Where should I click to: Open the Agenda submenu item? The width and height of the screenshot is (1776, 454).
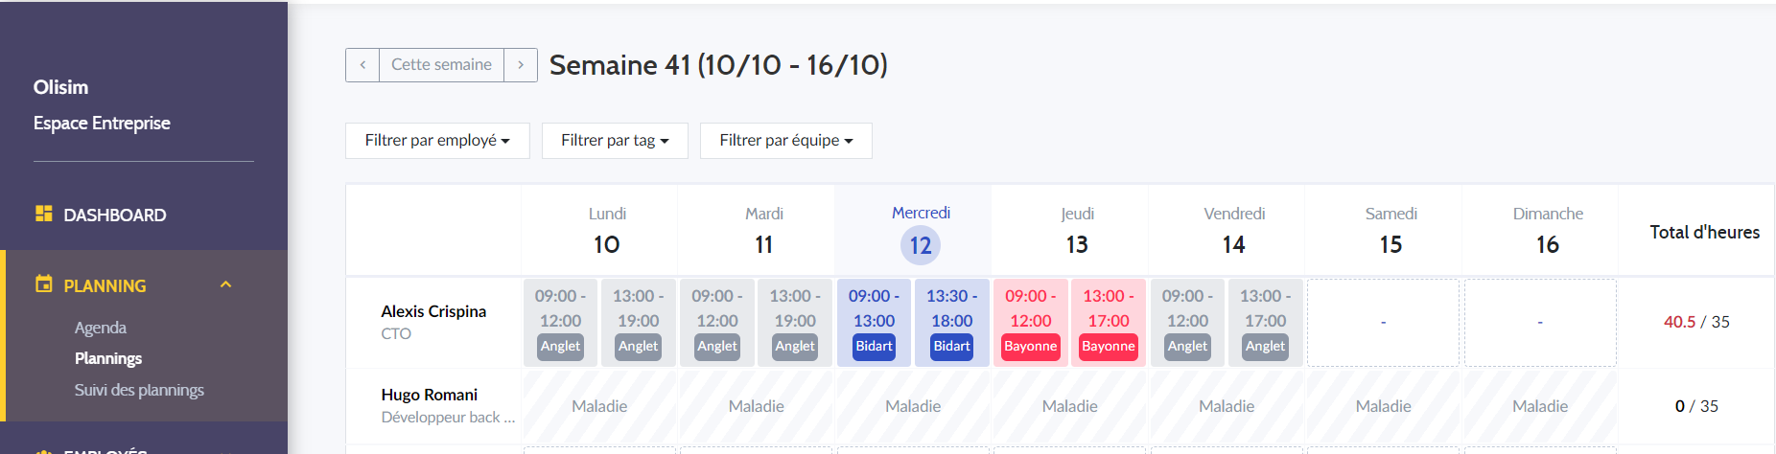[101, 328]
